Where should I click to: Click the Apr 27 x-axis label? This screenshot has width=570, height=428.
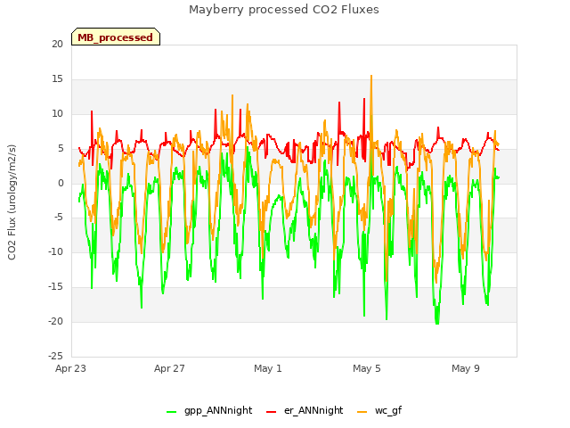tap(169, 368)
